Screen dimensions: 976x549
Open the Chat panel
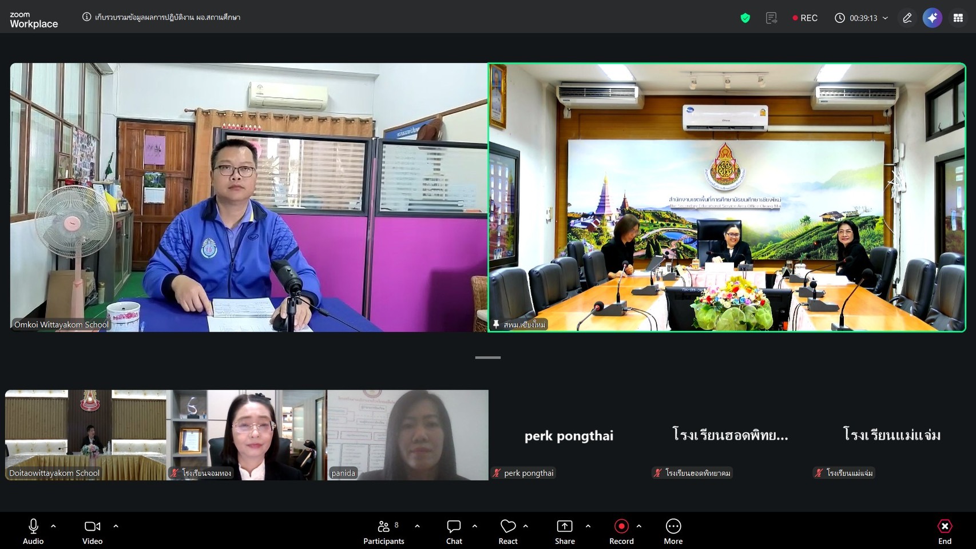(454, 531)
